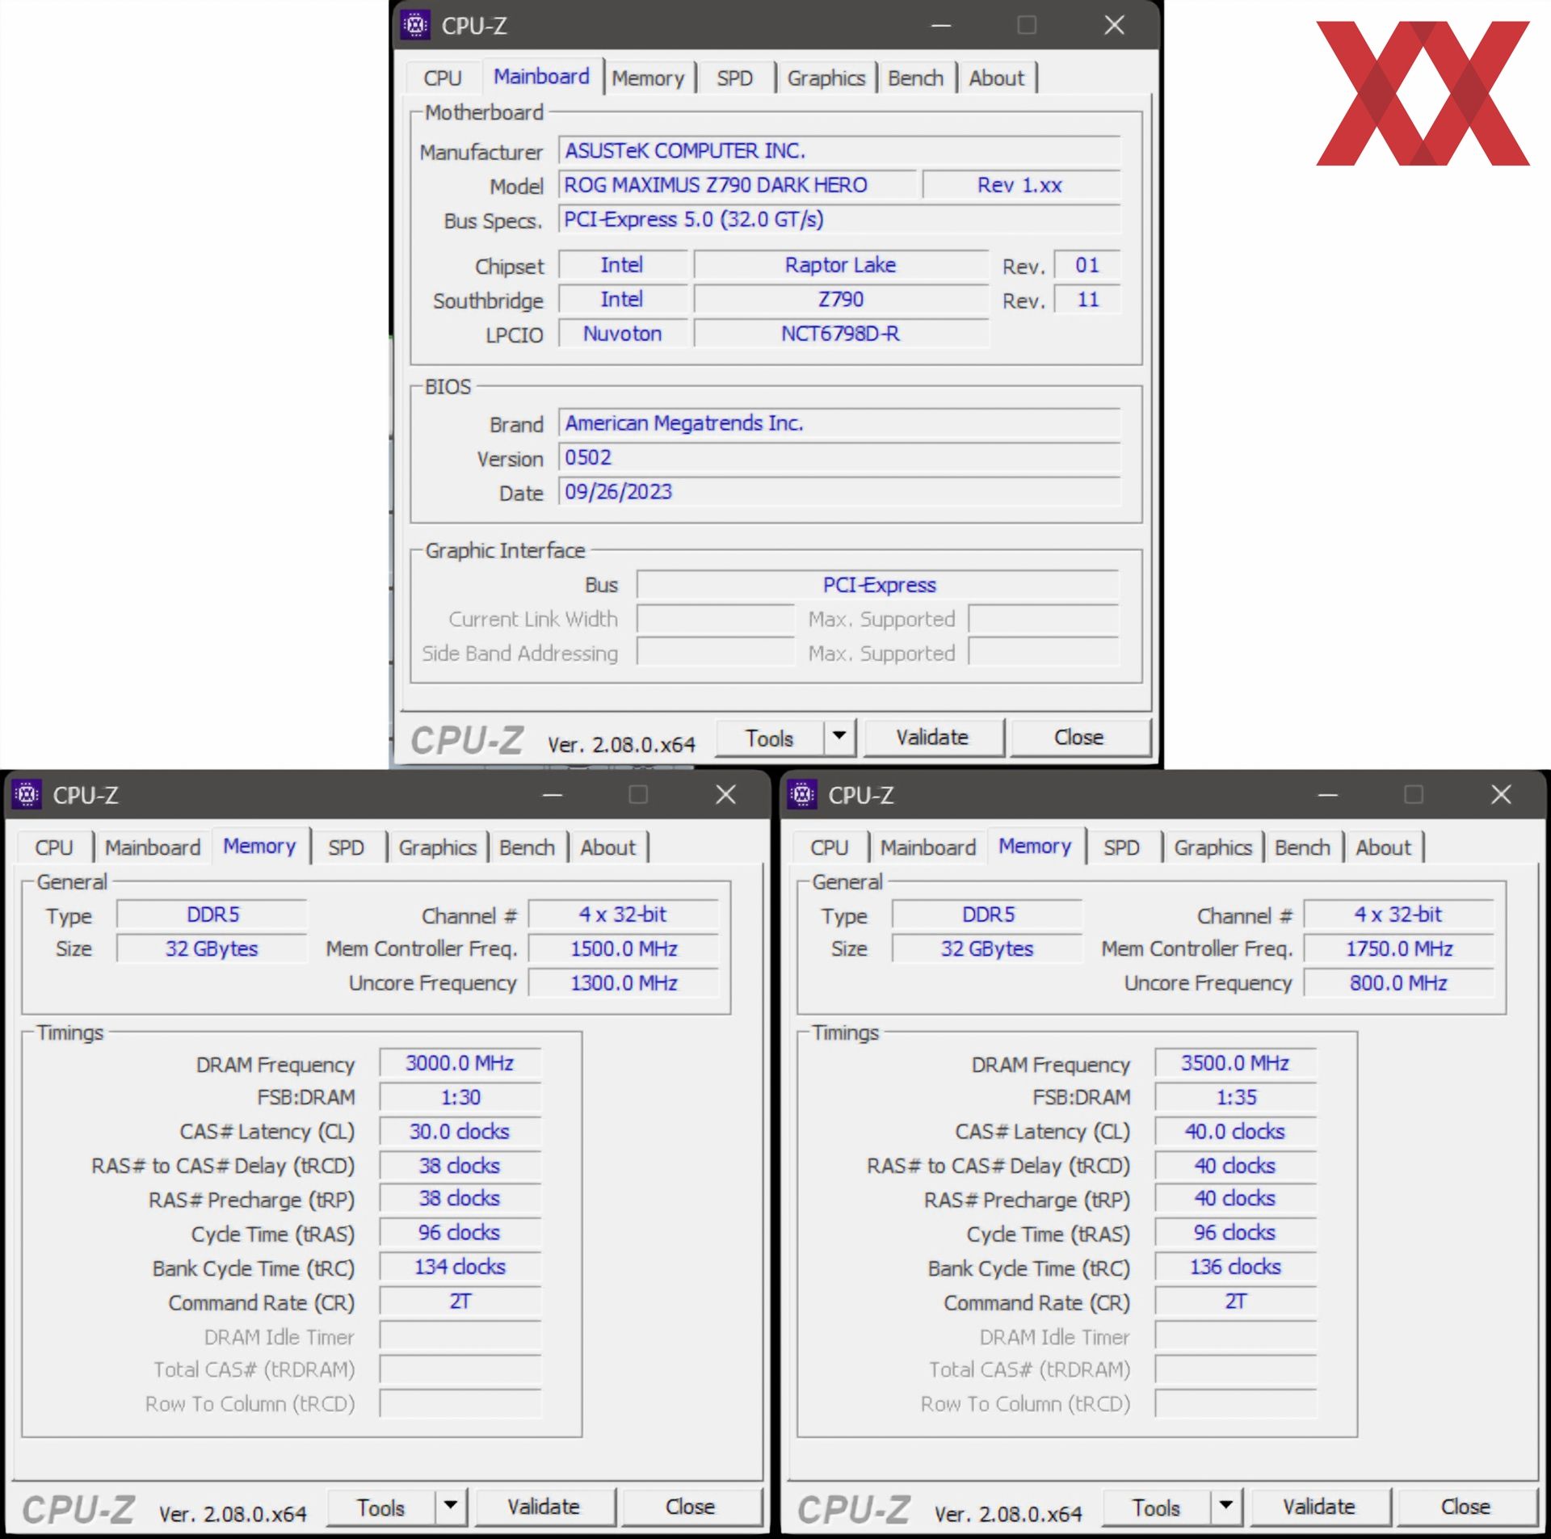Image resolution: width=1551 pixels, height=1539 pixels.
Task: Click the PCI-Express 5.0 bus specs field
Action: 840,220
